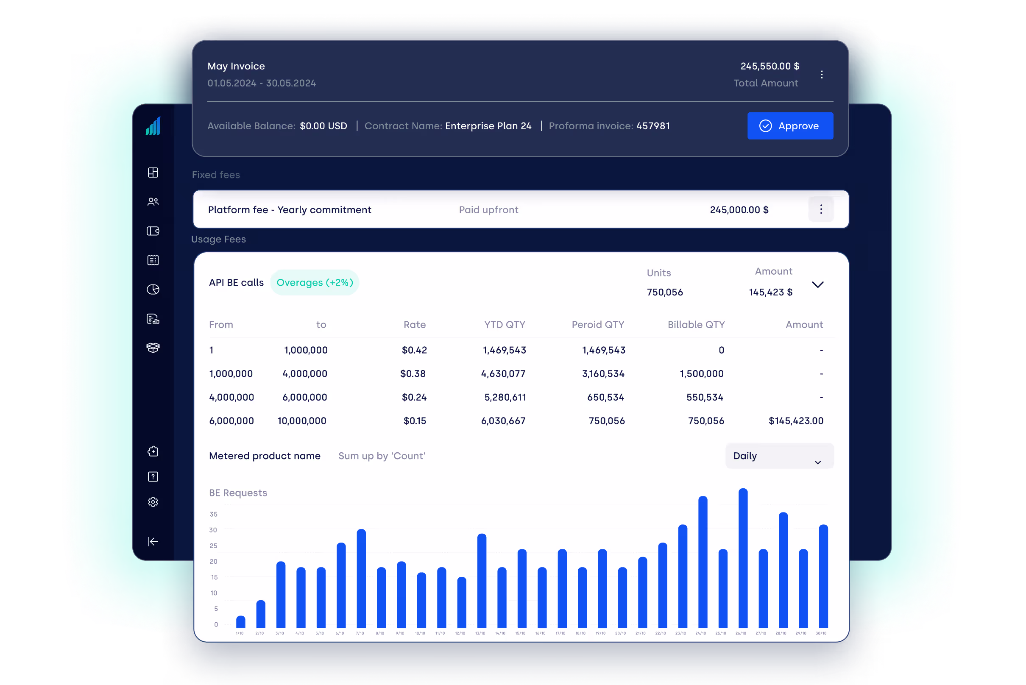Collapse the sidebar with arrow icon
The width and height of the screenshot is (1026, 685).
153,542
